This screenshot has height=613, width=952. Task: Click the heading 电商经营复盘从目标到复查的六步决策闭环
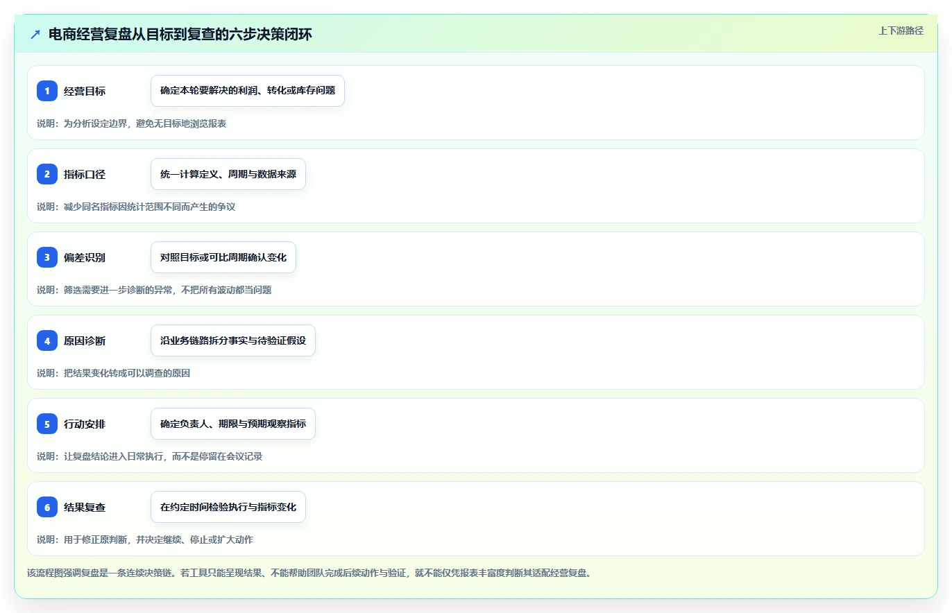[180, 34]
